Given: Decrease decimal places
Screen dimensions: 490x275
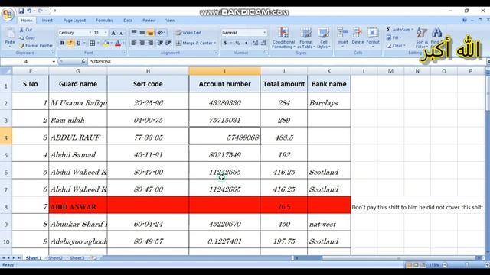Looking at the screenshot, I should 263,43.
